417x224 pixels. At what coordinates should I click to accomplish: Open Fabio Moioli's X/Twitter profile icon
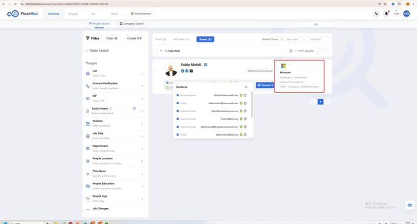point(191,71)
